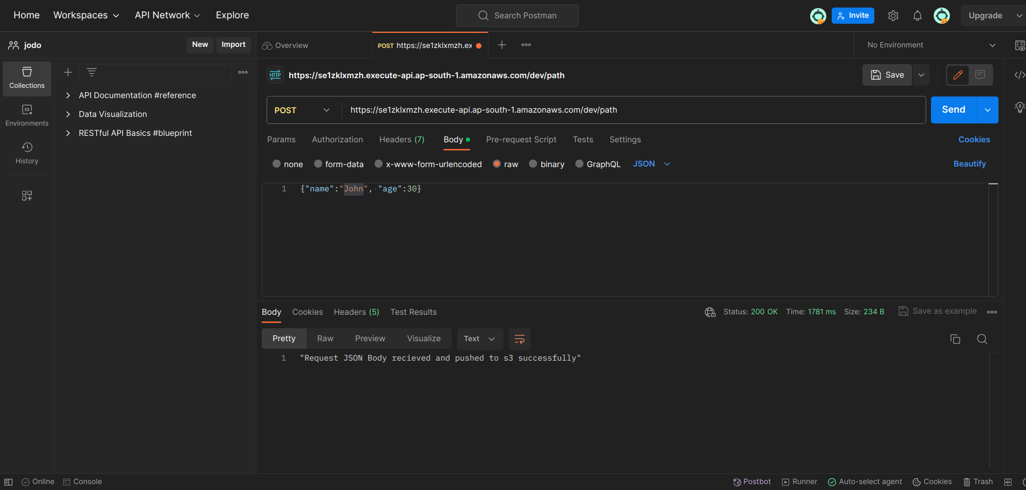Viewport: 1026px width, 490px height.
Task: Open Trash from the status bar
Action: point(978,482)
